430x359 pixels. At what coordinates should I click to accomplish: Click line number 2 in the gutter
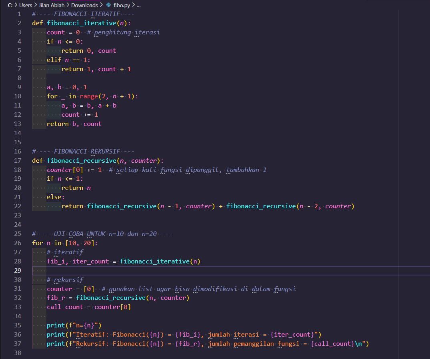tap(19, 23)
